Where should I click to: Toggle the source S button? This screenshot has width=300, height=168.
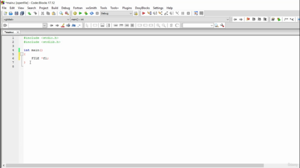pyautogui.click(x=171, y=25)
